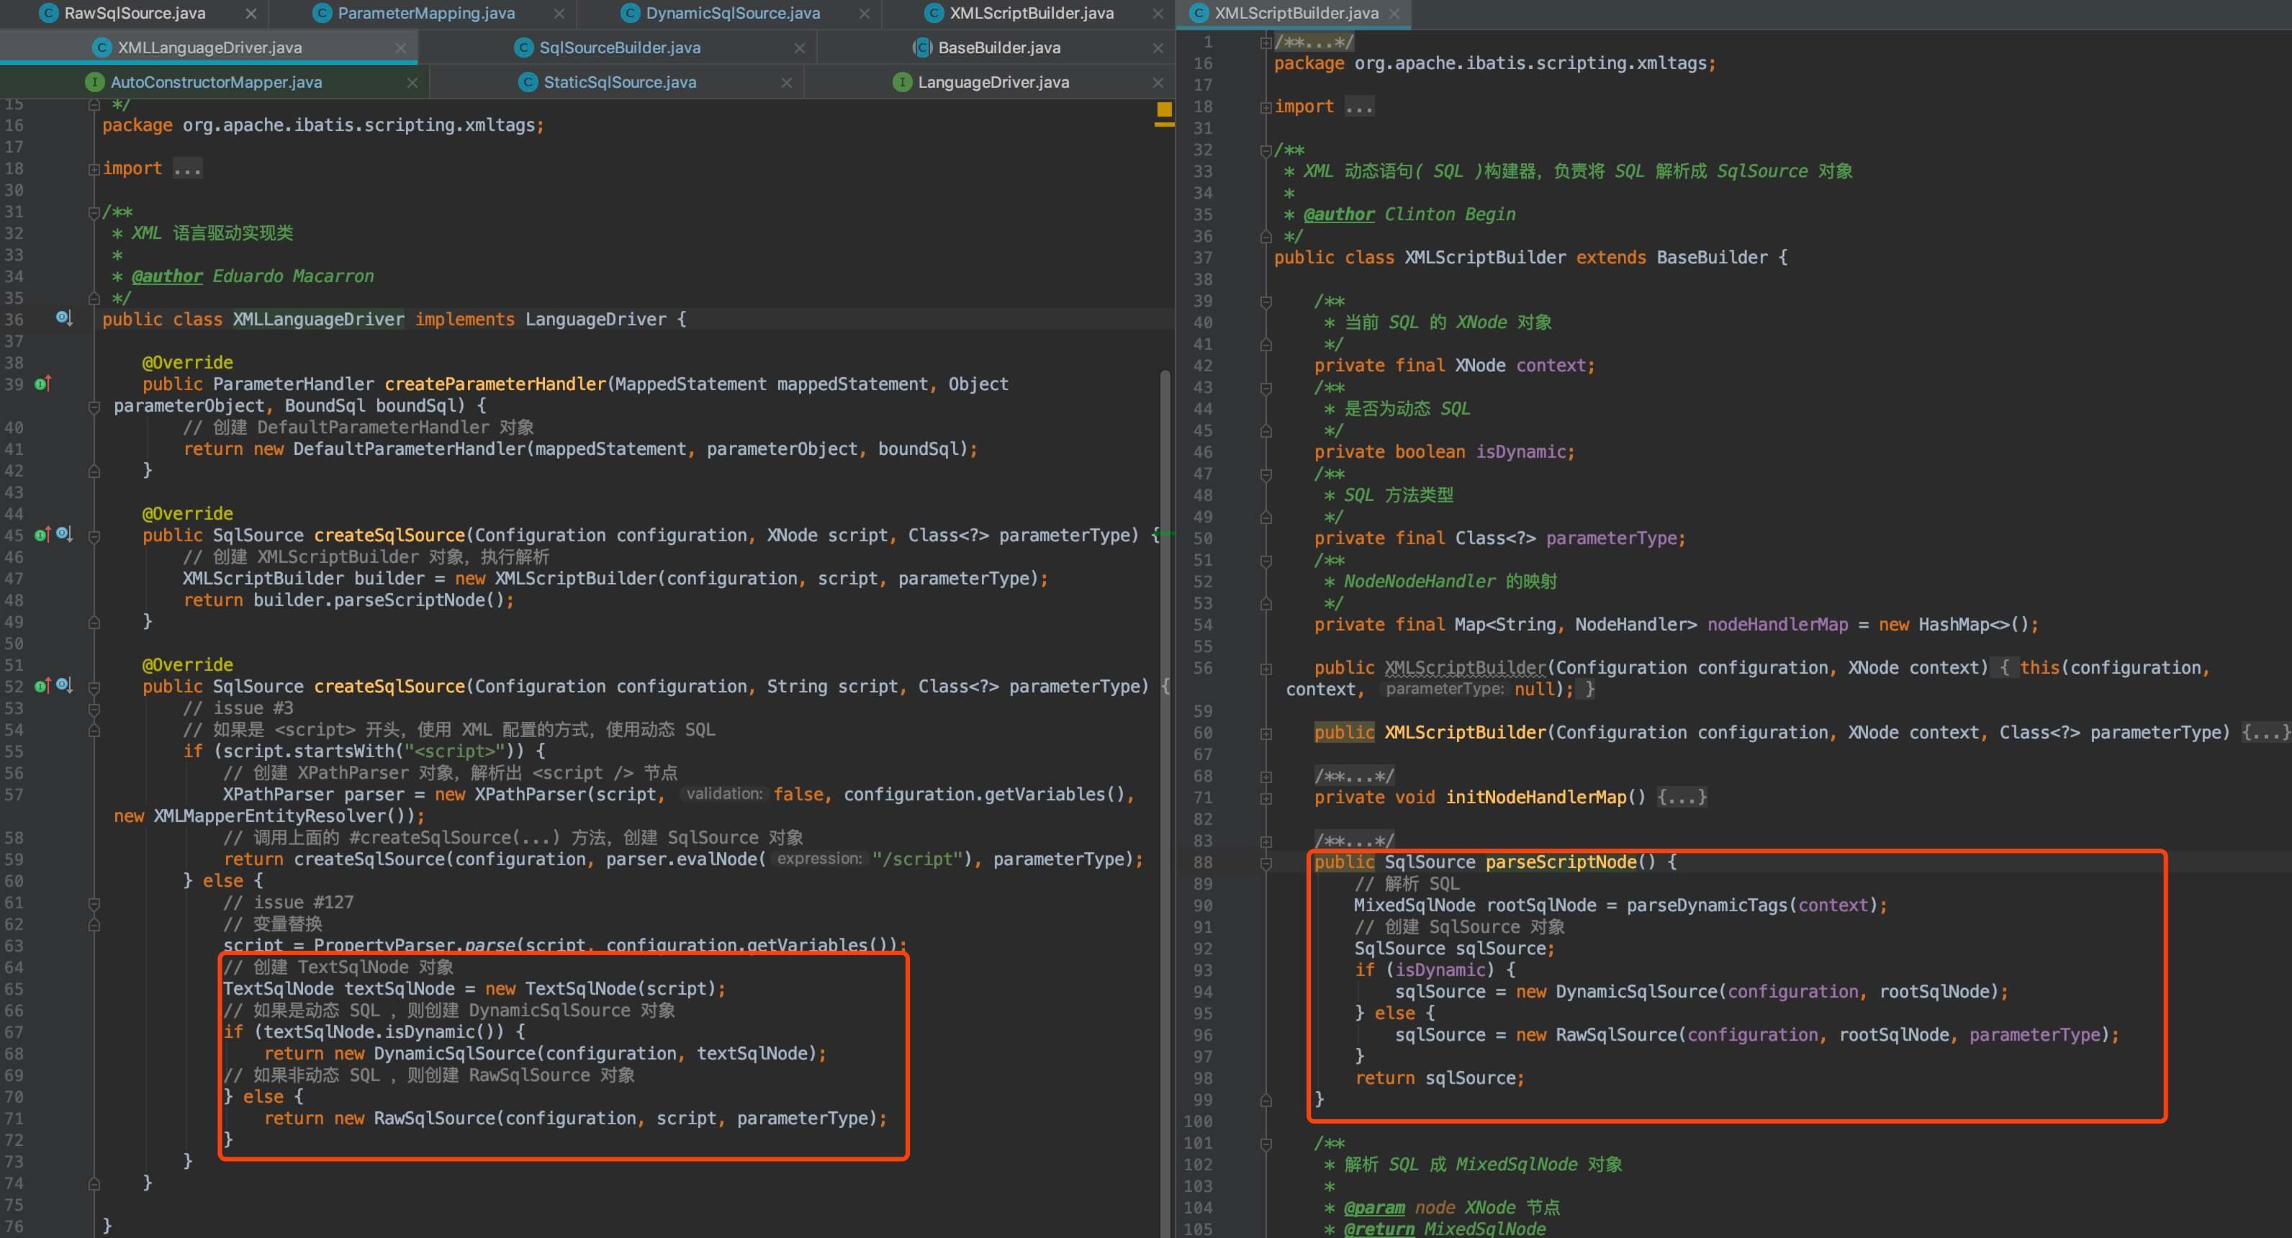Click the 'expression:' parameter hint on line 59
This screenshot has height=1238, width=2292.
(819, 859)
